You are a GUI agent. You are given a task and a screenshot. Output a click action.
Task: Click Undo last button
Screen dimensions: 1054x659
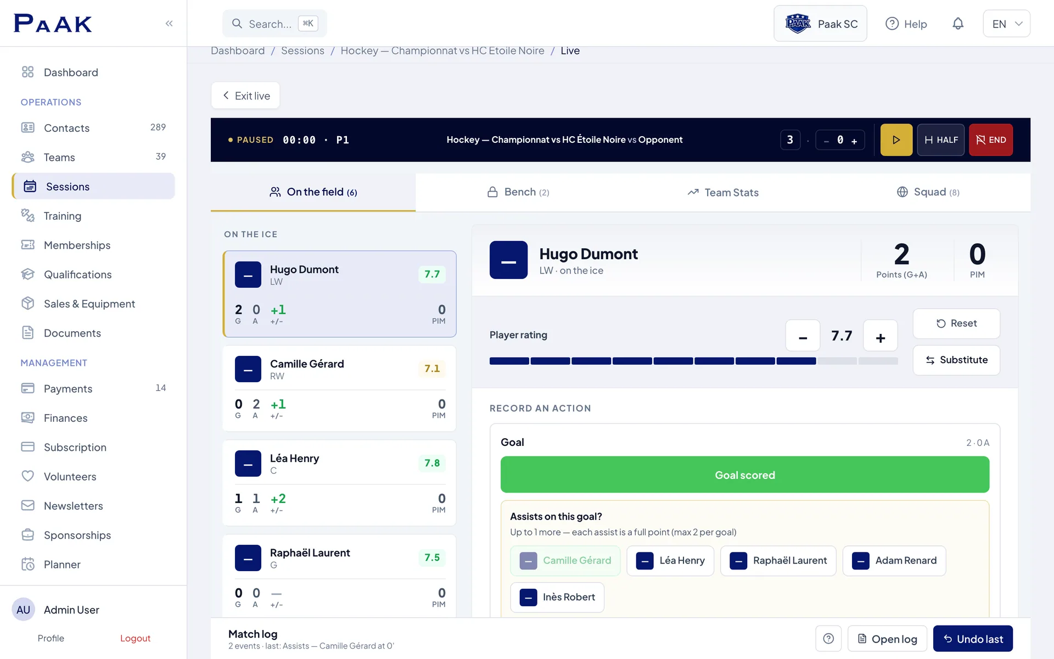pos(973,639)
